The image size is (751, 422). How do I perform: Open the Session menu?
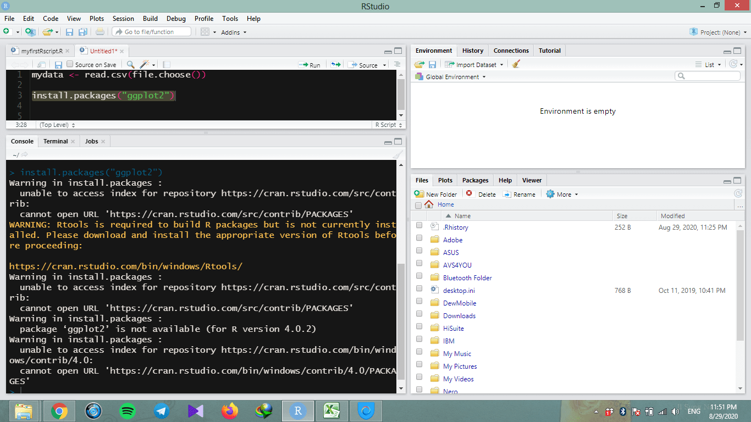[x=123, y=18]
